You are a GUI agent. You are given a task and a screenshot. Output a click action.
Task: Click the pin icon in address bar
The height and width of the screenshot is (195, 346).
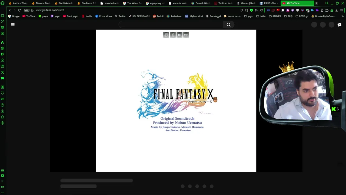[x=242, y=10]
